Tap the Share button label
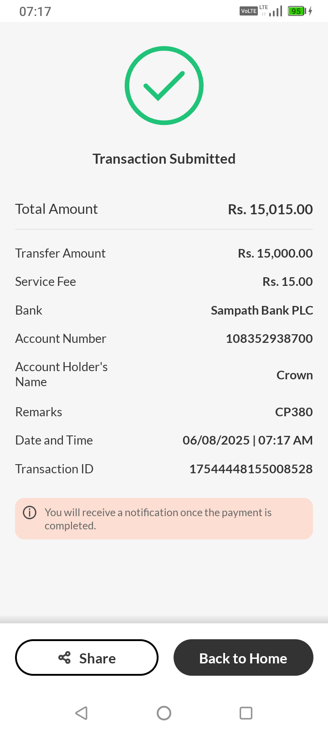This screenshot has width=328, height=735. (x=97, y=658)
